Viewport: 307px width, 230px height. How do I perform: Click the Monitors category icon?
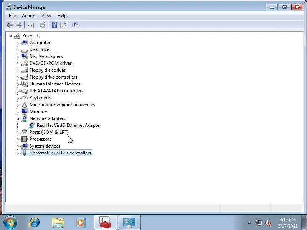click(x=25, y=112)
